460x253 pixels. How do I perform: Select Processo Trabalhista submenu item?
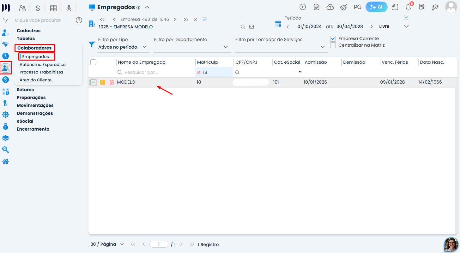pos(41,72)
